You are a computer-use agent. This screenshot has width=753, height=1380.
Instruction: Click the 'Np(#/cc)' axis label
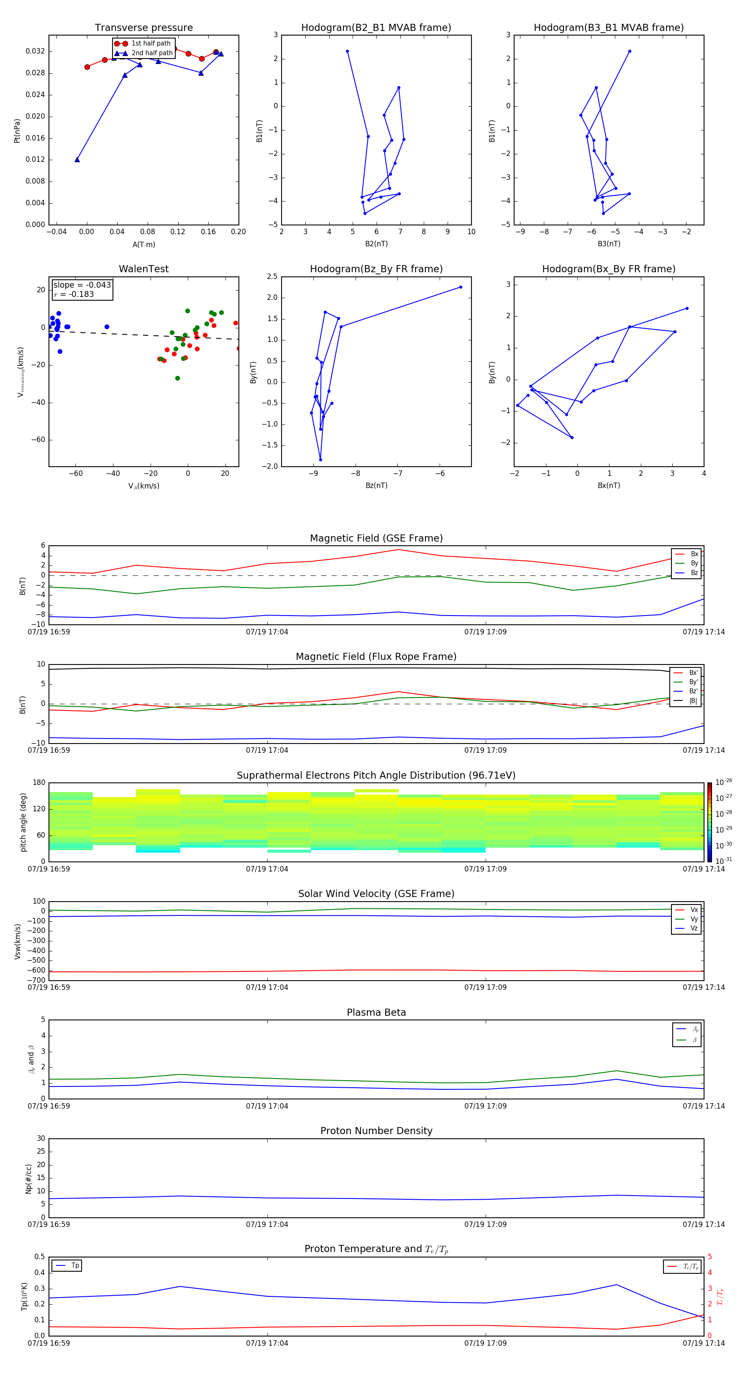tap(28, 1178)
